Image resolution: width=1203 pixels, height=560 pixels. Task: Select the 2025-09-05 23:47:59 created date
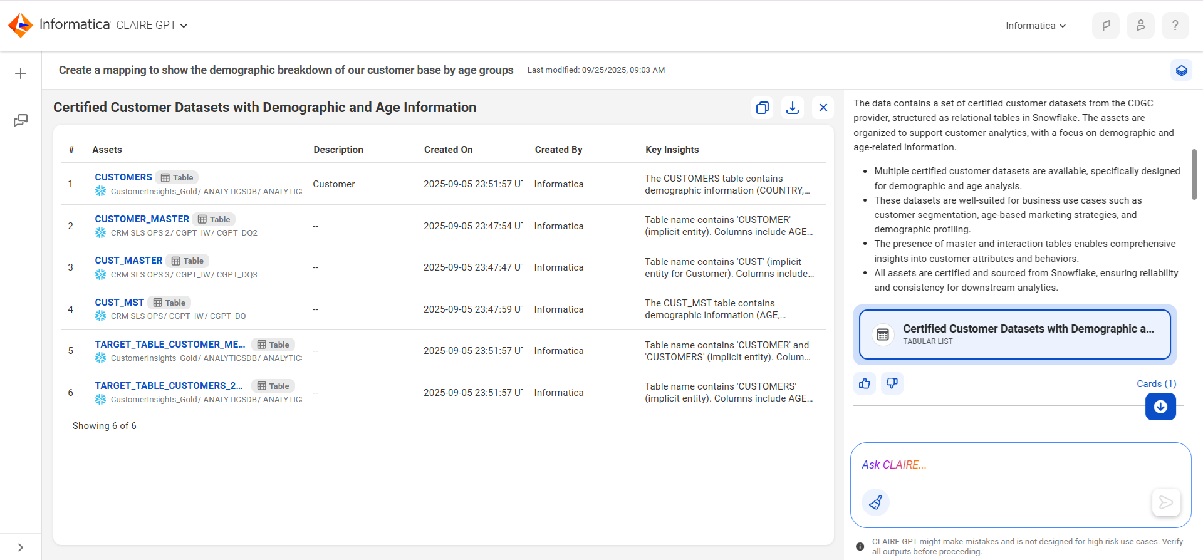(x=473, y=309)
